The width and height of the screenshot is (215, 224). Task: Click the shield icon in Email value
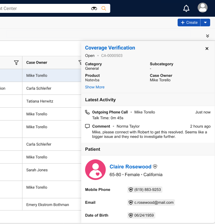[x=131, y=202]
